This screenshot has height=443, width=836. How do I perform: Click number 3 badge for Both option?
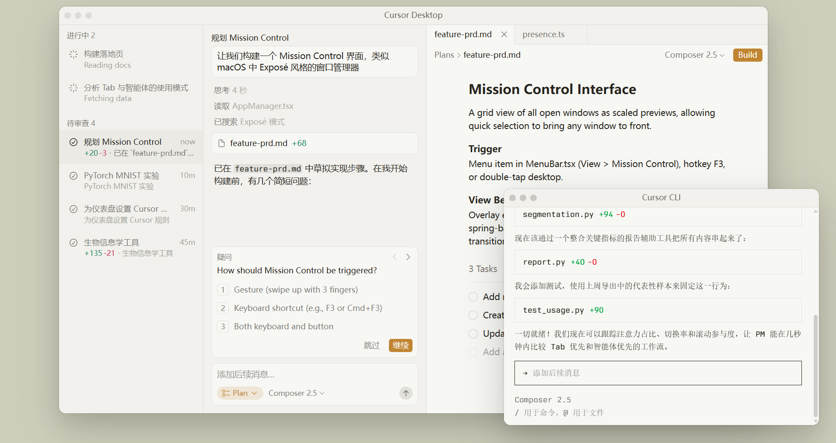[x=223, y=327]
